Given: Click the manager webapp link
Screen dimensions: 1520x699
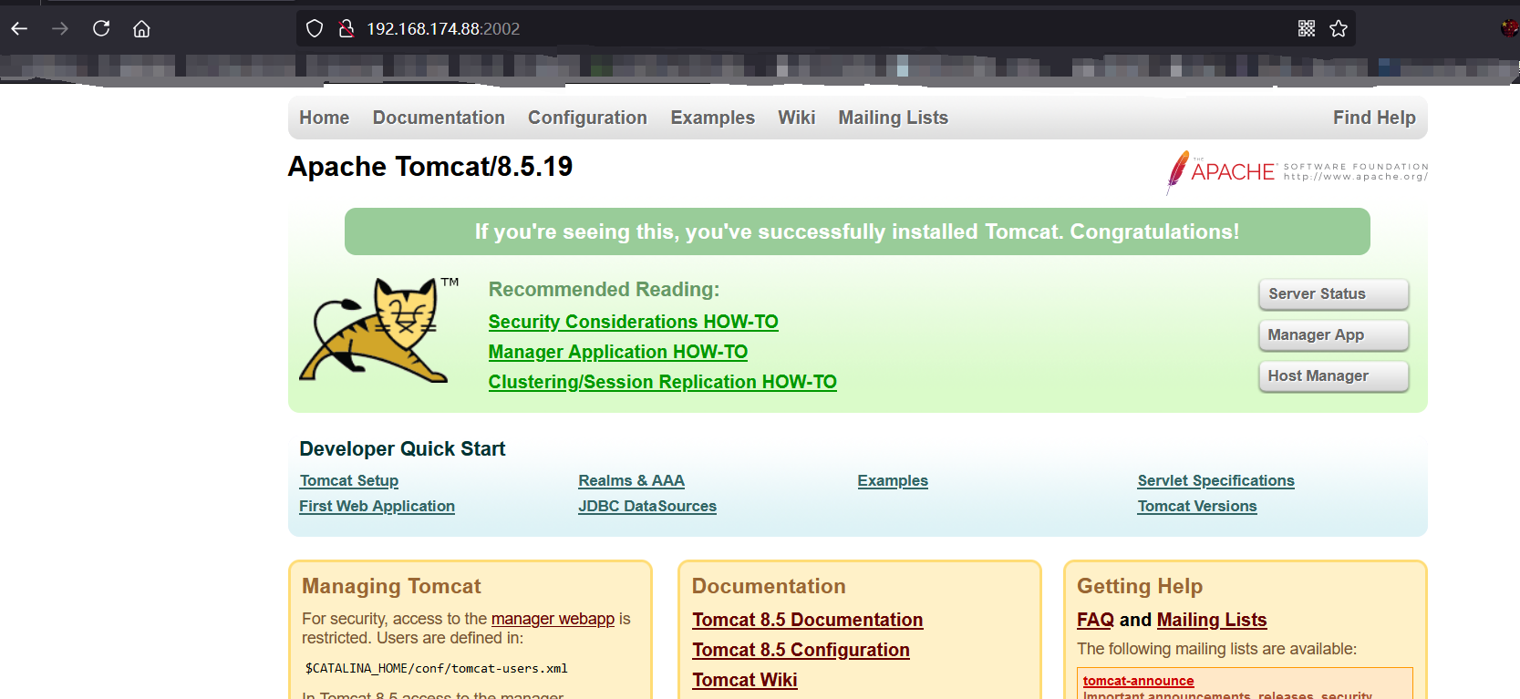Looking at the screenshot, I should (x=553, y=619).
